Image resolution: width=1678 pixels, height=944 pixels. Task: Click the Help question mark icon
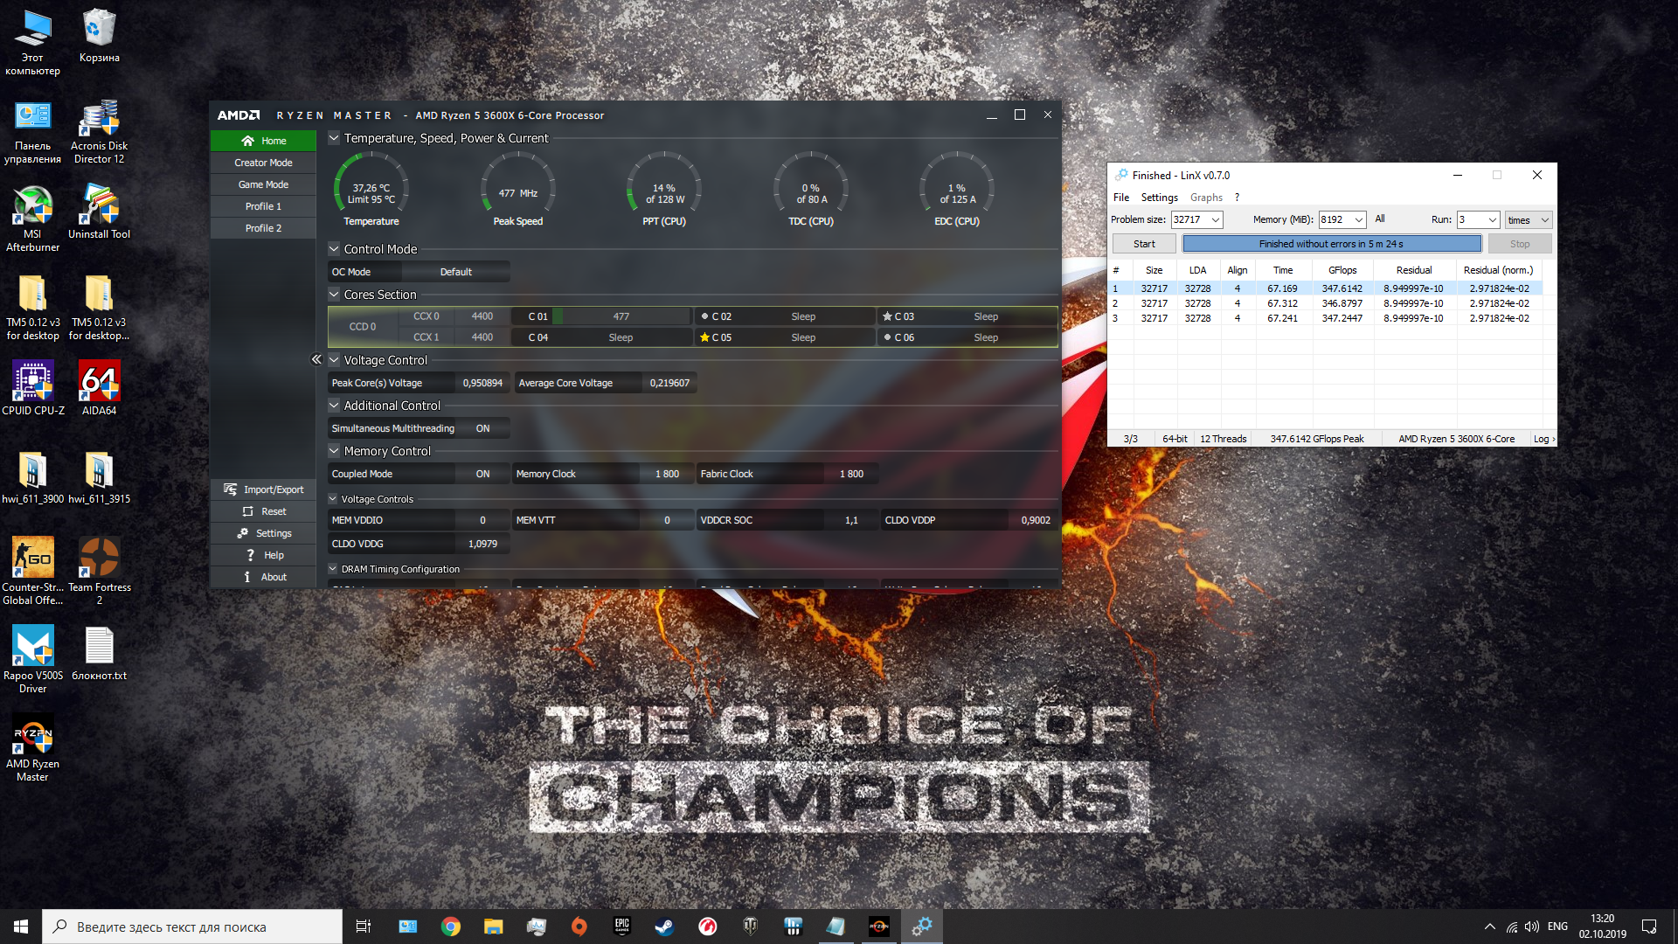click(x=250, y=555)
